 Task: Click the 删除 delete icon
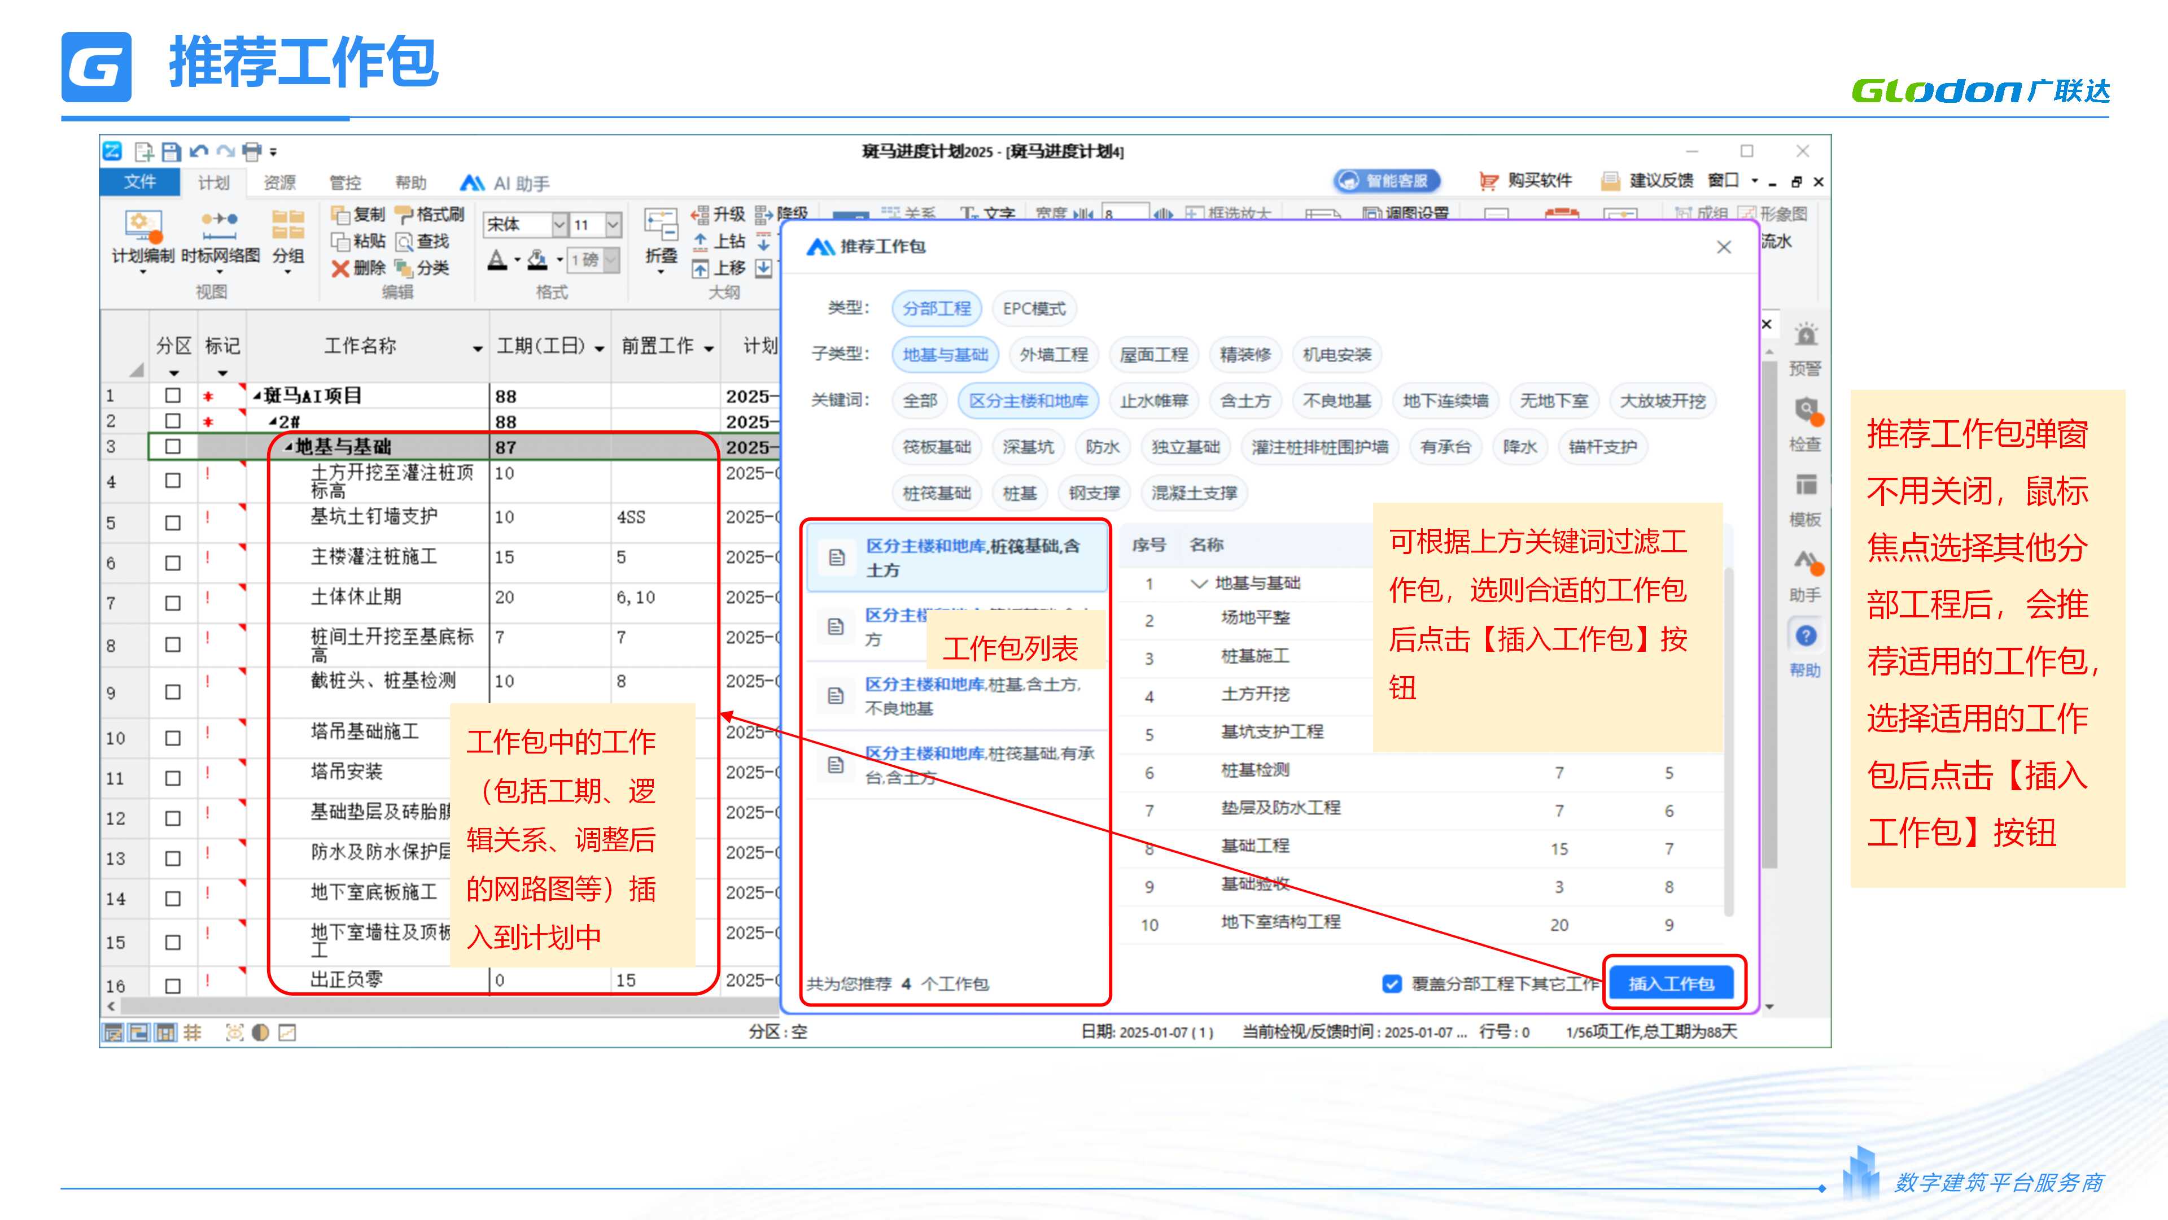click(339, 269)
